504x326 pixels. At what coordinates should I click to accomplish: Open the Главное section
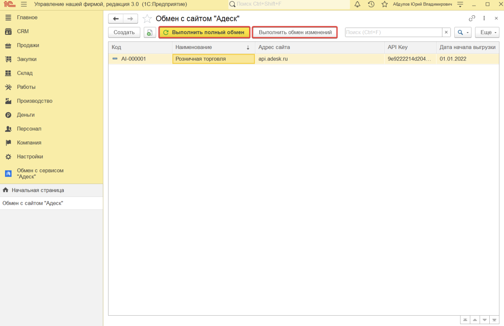click(x=52, y=18)
